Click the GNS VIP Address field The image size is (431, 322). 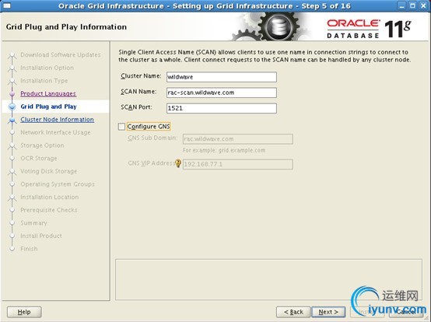coord(238,164)
